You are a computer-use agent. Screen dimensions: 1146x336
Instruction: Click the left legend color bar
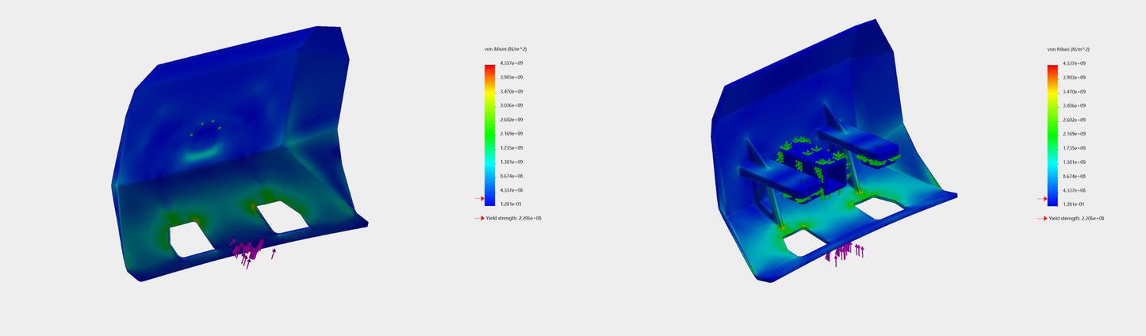pyautogui.click(x=489, y=135)
